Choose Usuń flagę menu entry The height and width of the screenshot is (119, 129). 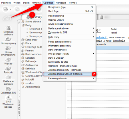69,11
